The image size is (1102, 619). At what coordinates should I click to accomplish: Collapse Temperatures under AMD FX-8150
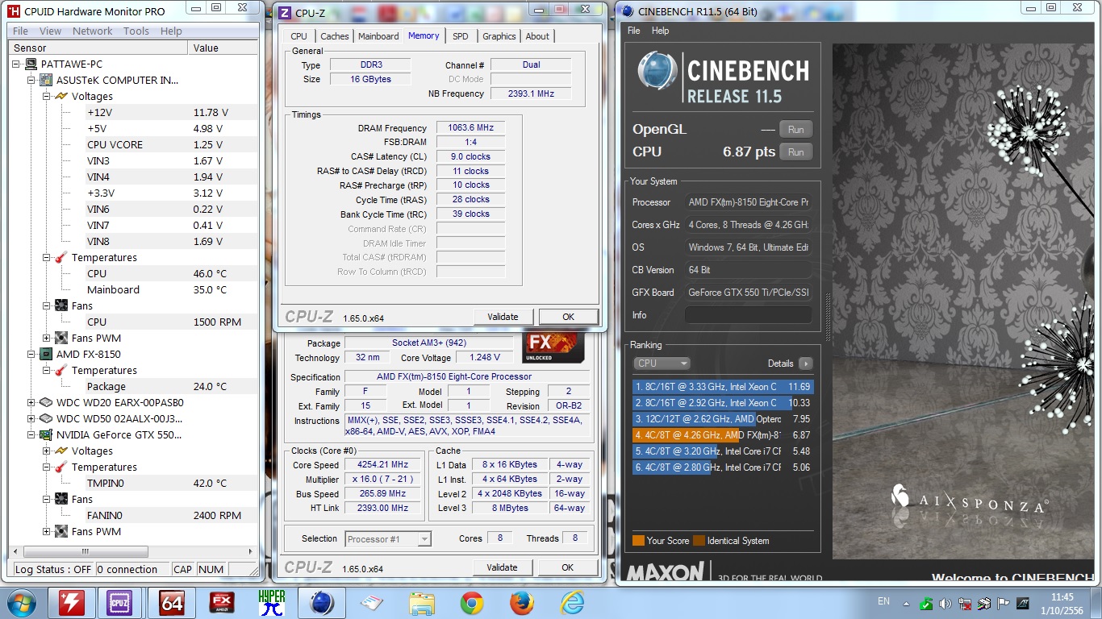point(47,370)
